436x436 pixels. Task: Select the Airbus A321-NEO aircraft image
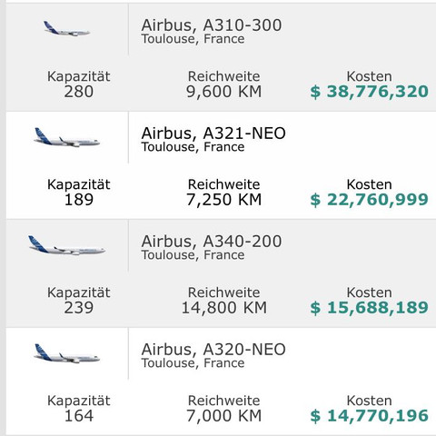66,137
